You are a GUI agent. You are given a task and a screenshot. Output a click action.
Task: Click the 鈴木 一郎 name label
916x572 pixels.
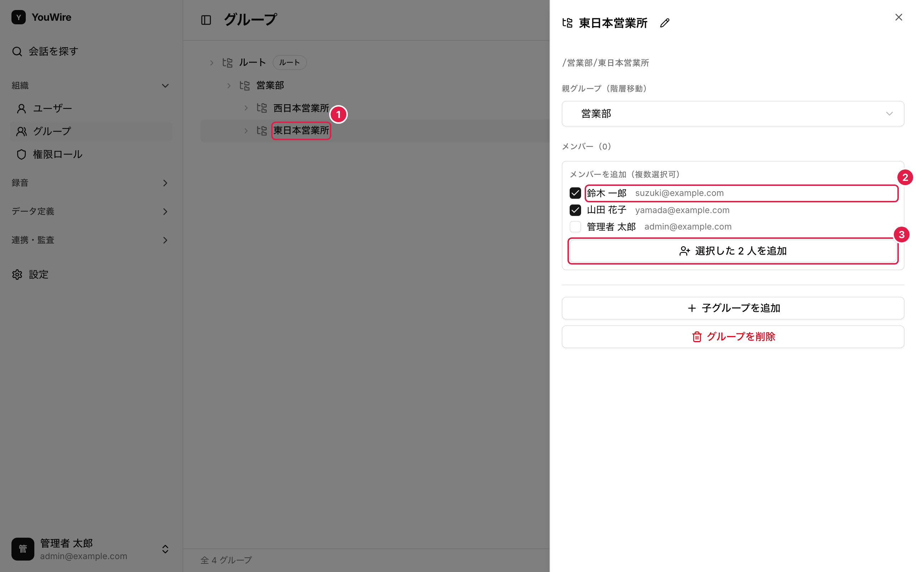pos(607,193)
